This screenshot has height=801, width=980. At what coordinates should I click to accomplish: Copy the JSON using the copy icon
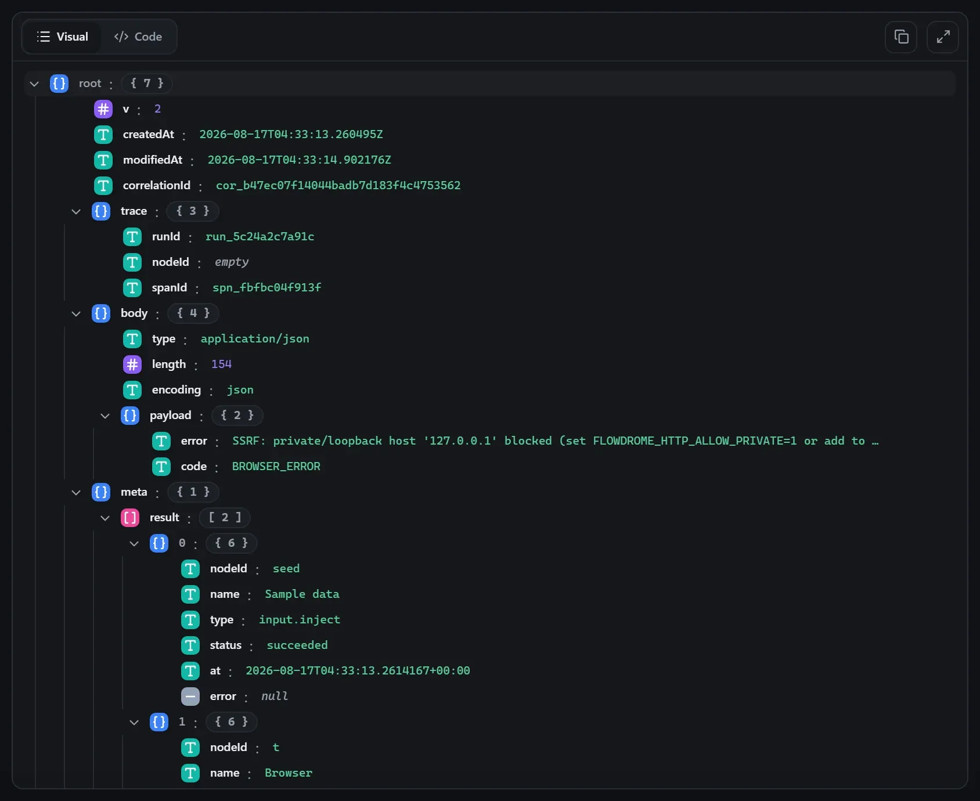point(901,37)
